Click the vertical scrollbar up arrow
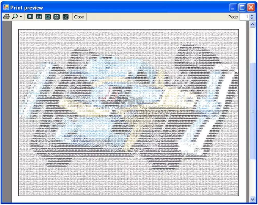The image size is (258, 205). [x=253, y=25]
